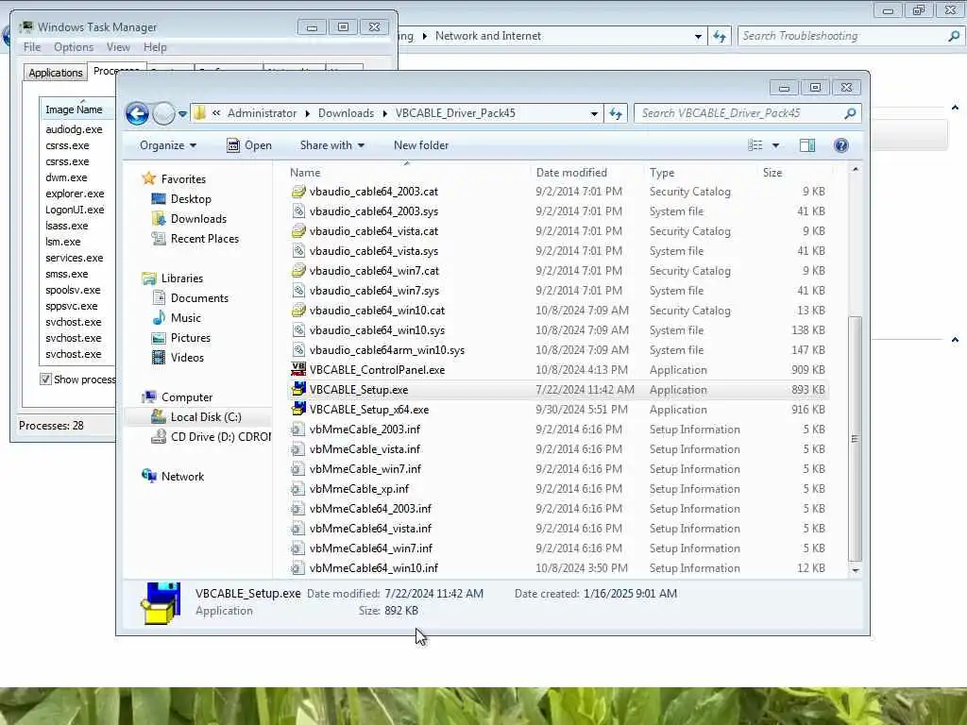Image resolution: width=967 pixels, height=725 pixels.
Task: Open Task Manager File menu
Action: pyautogui.click(x=31, y=47)
